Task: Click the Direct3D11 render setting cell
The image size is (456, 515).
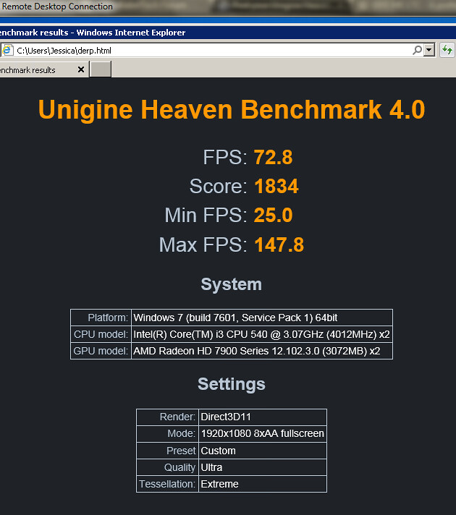Action: (x=262, y=417)
